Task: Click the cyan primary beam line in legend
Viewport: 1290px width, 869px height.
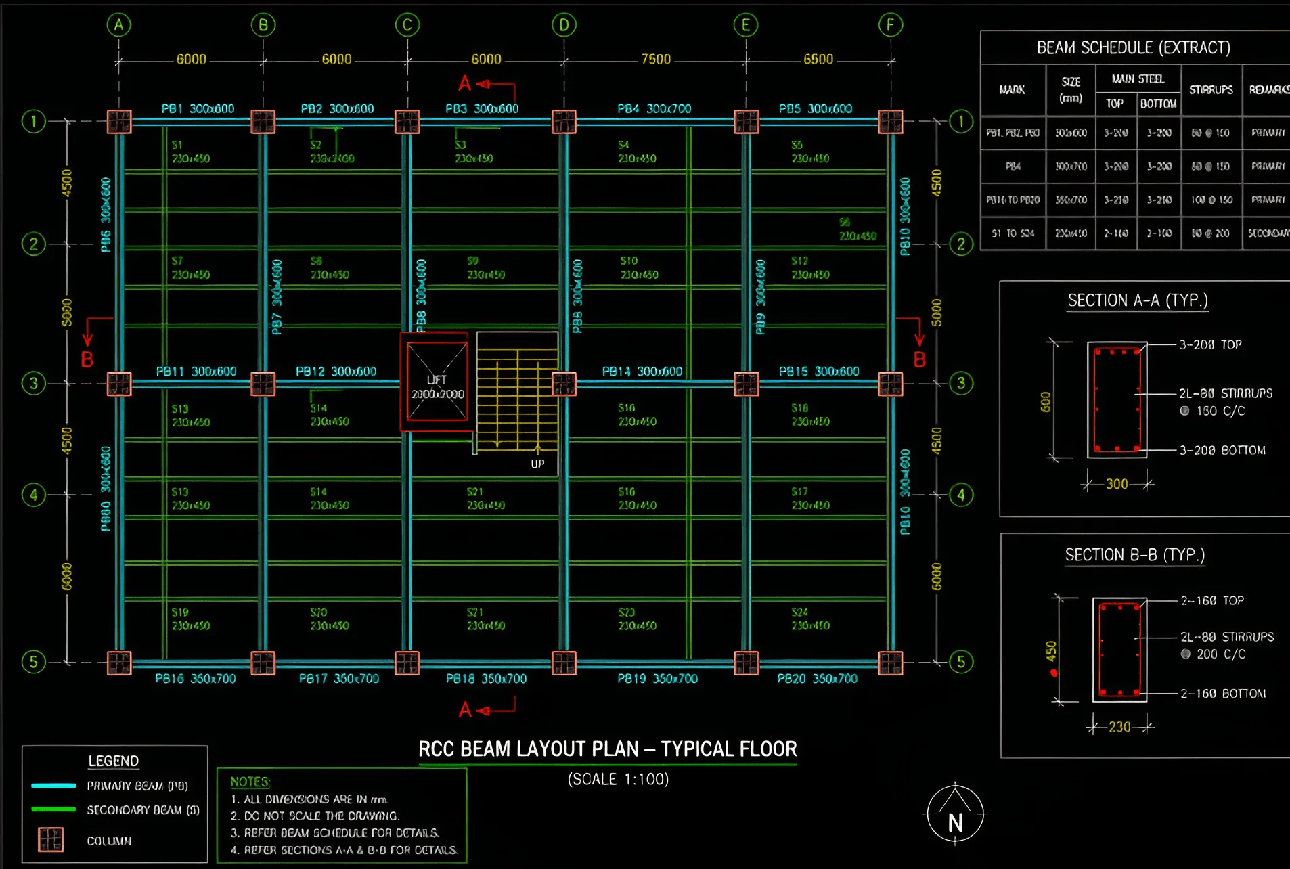Action: click(53, 786)
